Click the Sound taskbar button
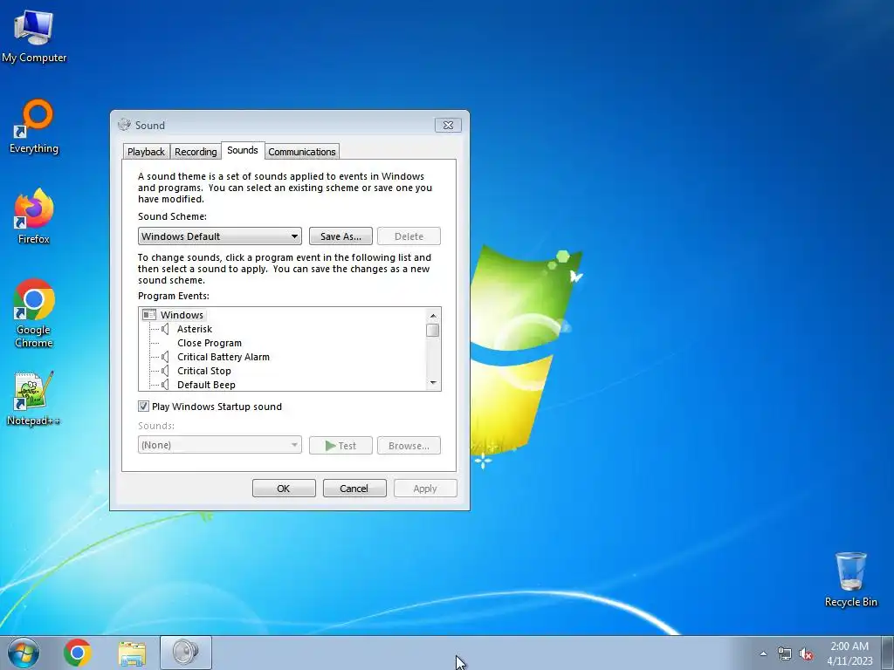The image size is (894, 670). [x=185, y=653]
